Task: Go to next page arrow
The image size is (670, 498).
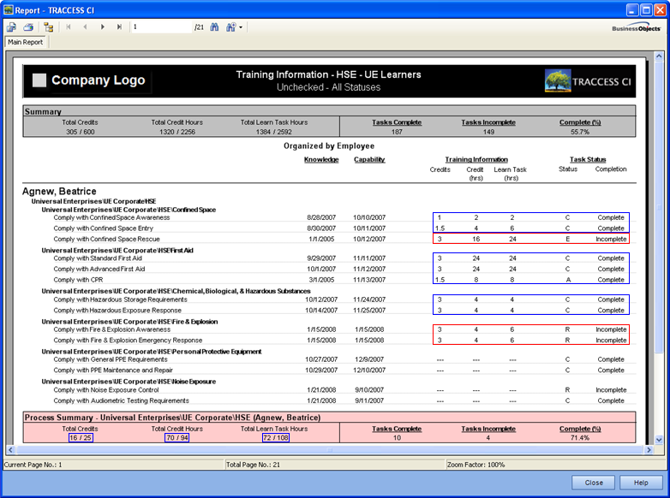Action: [102, 27]
